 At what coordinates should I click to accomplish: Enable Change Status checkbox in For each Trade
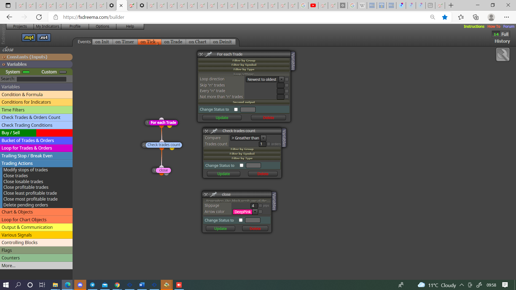coord(236,110)
